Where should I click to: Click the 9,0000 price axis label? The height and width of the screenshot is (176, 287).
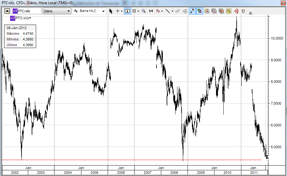tap(276, 60)
